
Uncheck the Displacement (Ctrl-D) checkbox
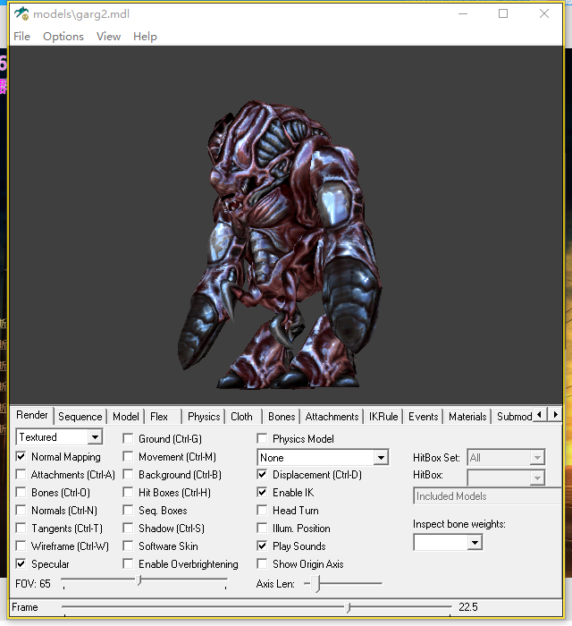coord(262,474)
